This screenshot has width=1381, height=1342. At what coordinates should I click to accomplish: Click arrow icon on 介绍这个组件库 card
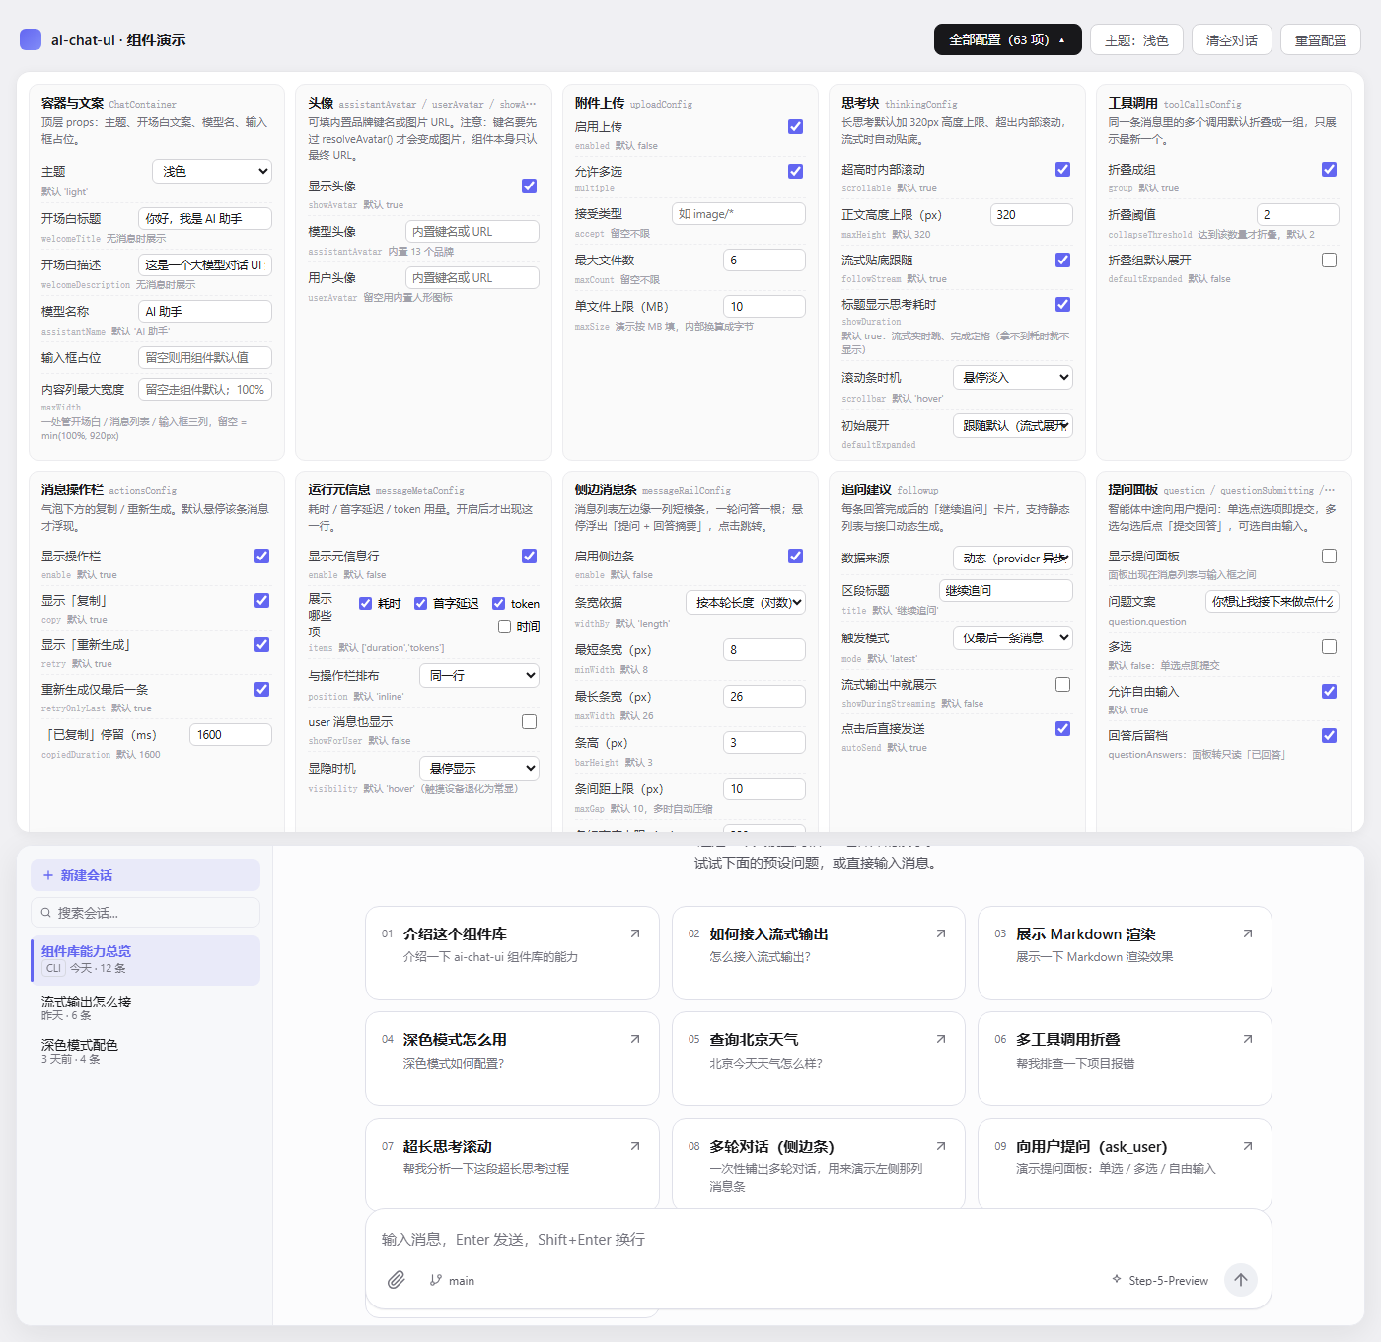(x=635, y=933)
